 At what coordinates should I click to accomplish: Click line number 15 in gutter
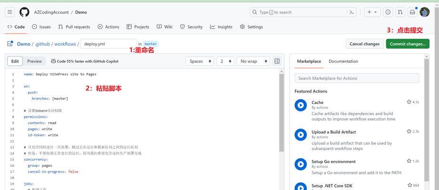(12, 159)
